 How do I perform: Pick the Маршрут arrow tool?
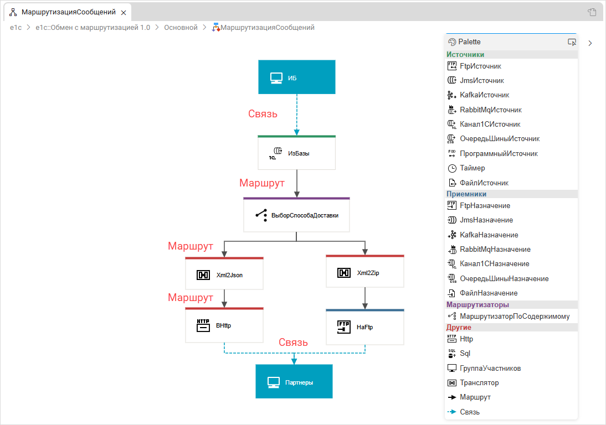[451, 397]
